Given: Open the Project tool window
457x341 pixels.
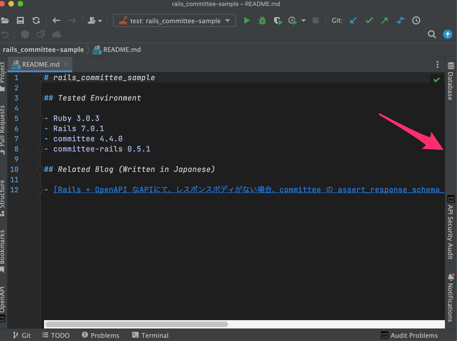Looking at the screenshot, I should pyautogui.click(x=3, y=77).
